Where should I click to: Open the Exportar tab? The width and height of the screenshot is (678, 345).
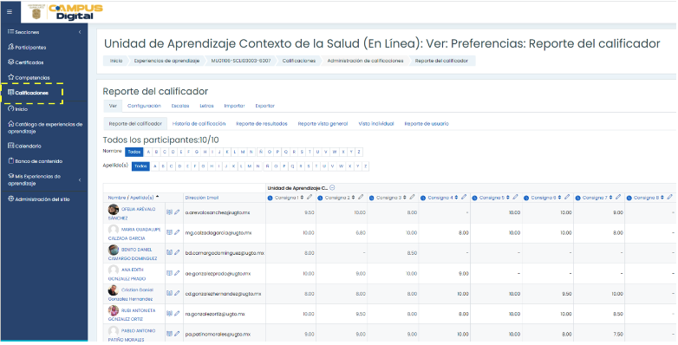tap(264, 106)
